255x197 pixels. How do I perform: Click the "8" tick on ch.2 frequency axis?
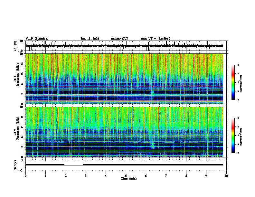23,117
